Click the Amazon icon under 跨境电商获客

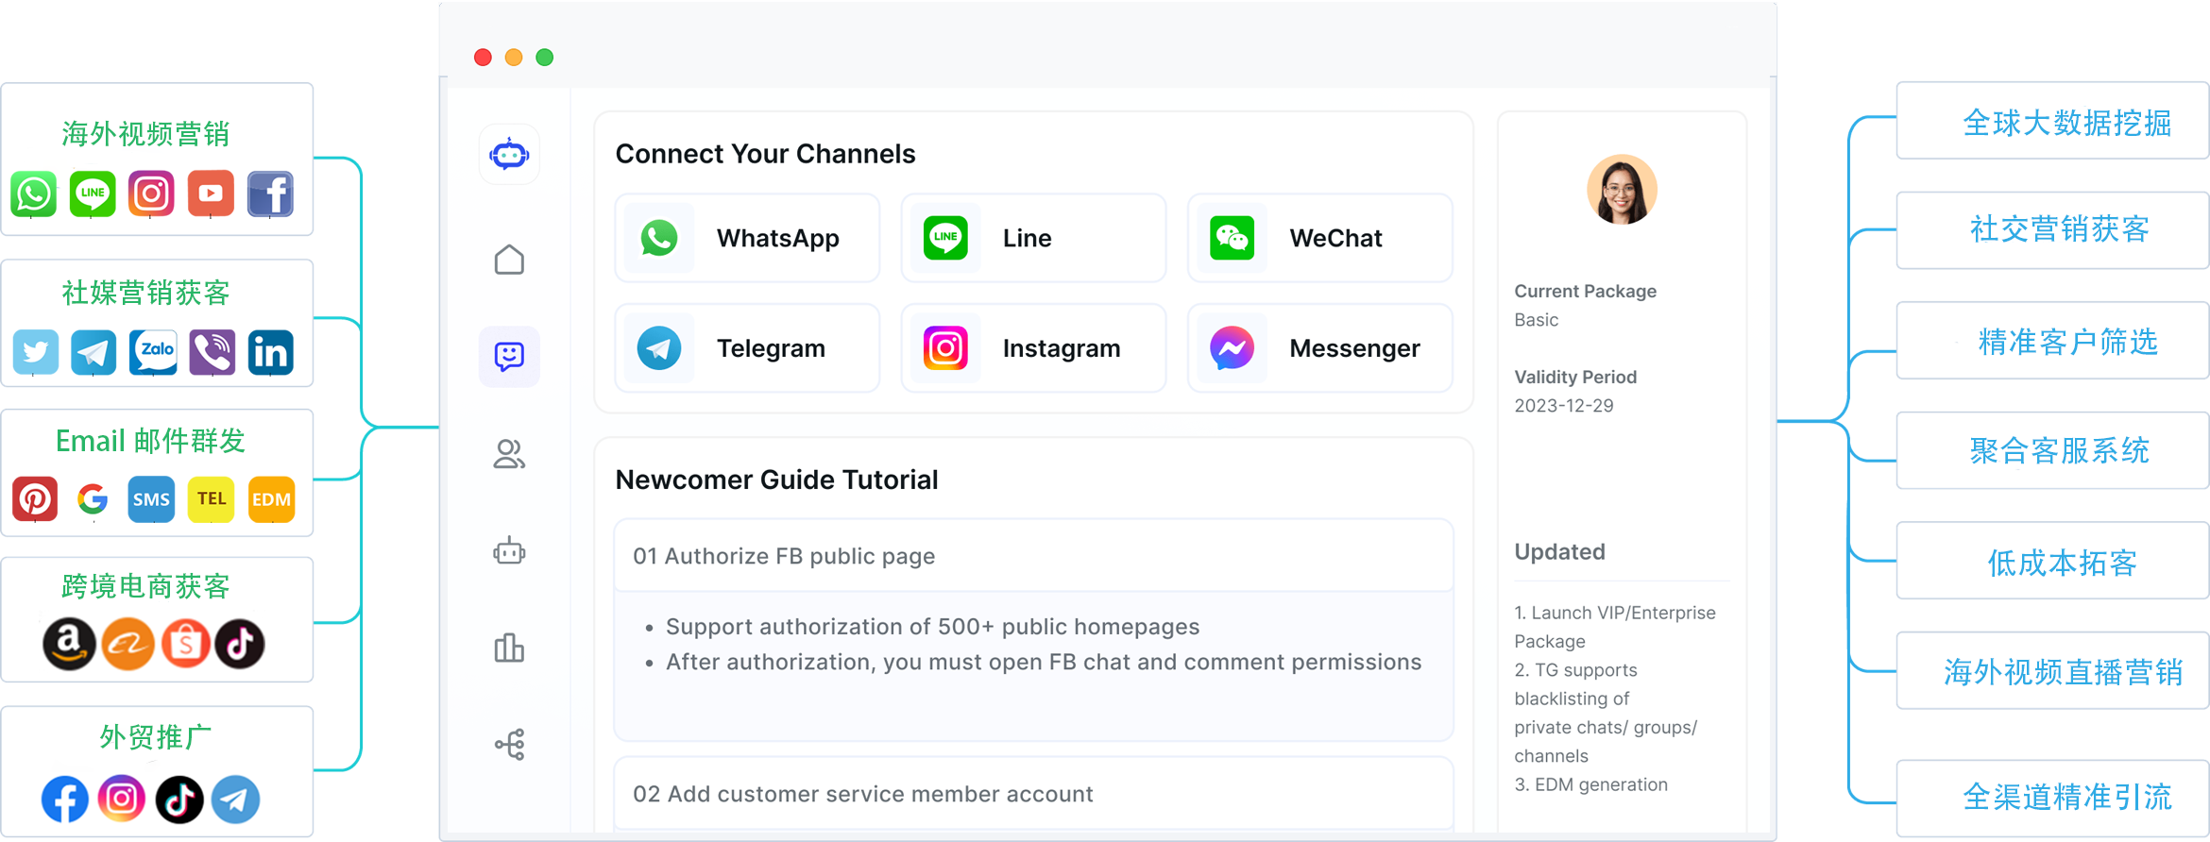click(69, 644)
